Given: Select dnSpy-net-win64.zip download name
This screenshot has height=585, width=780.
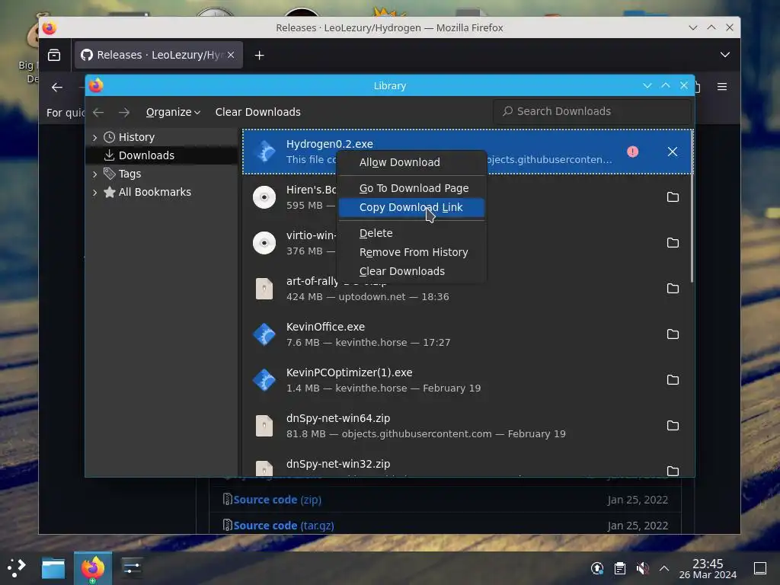Looking at the screenshot, I should tap(337, 418).
